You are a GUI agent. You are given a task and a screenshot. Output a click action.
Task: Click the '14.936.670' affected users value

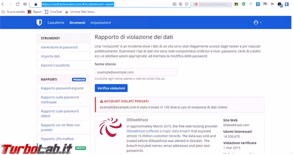pyautogui.click(x=231, y=136)
